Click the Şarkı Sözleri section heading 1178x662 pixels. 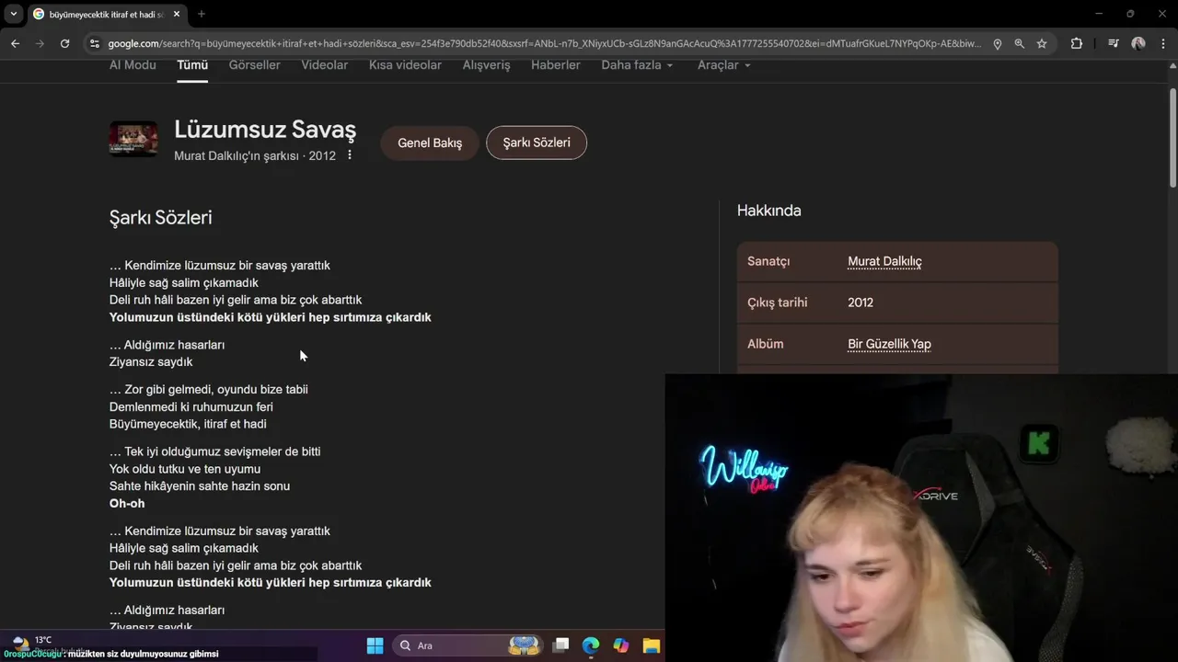point(161,217)
